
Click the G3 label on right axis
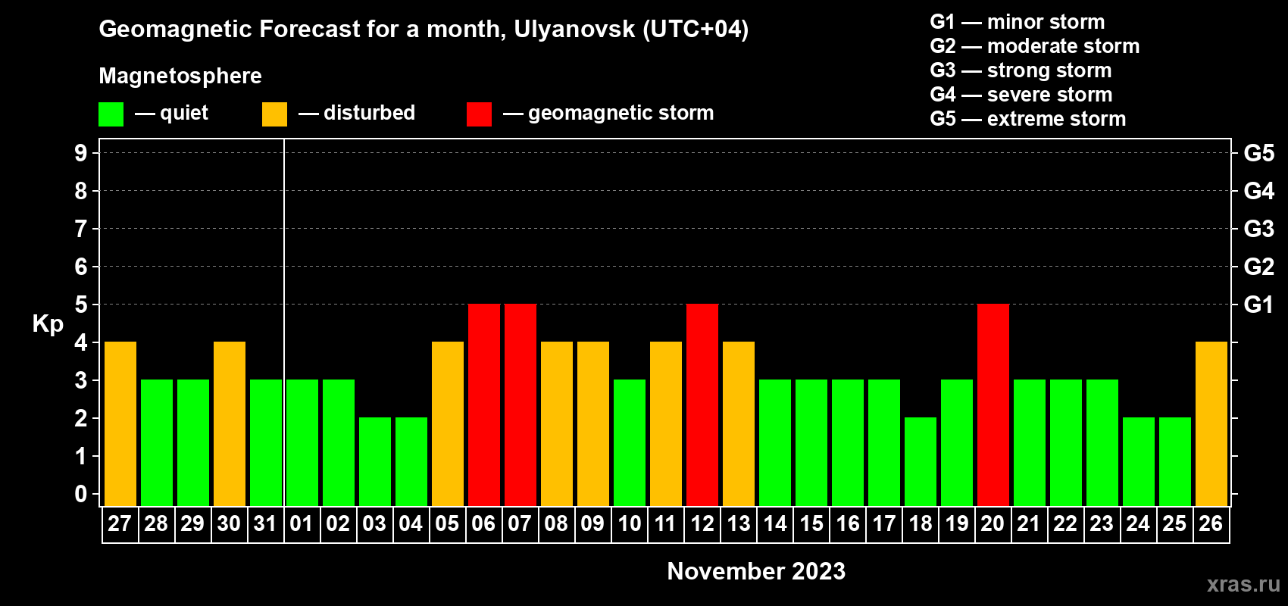tap(1259, 229)
